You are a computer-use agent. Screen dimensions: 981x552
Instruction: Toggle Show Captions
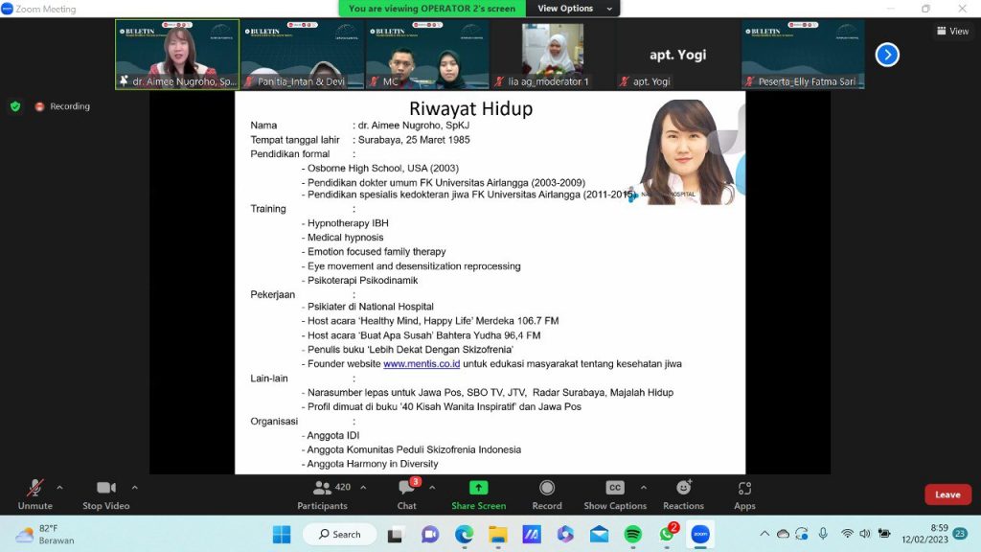(x=615, y=494)
